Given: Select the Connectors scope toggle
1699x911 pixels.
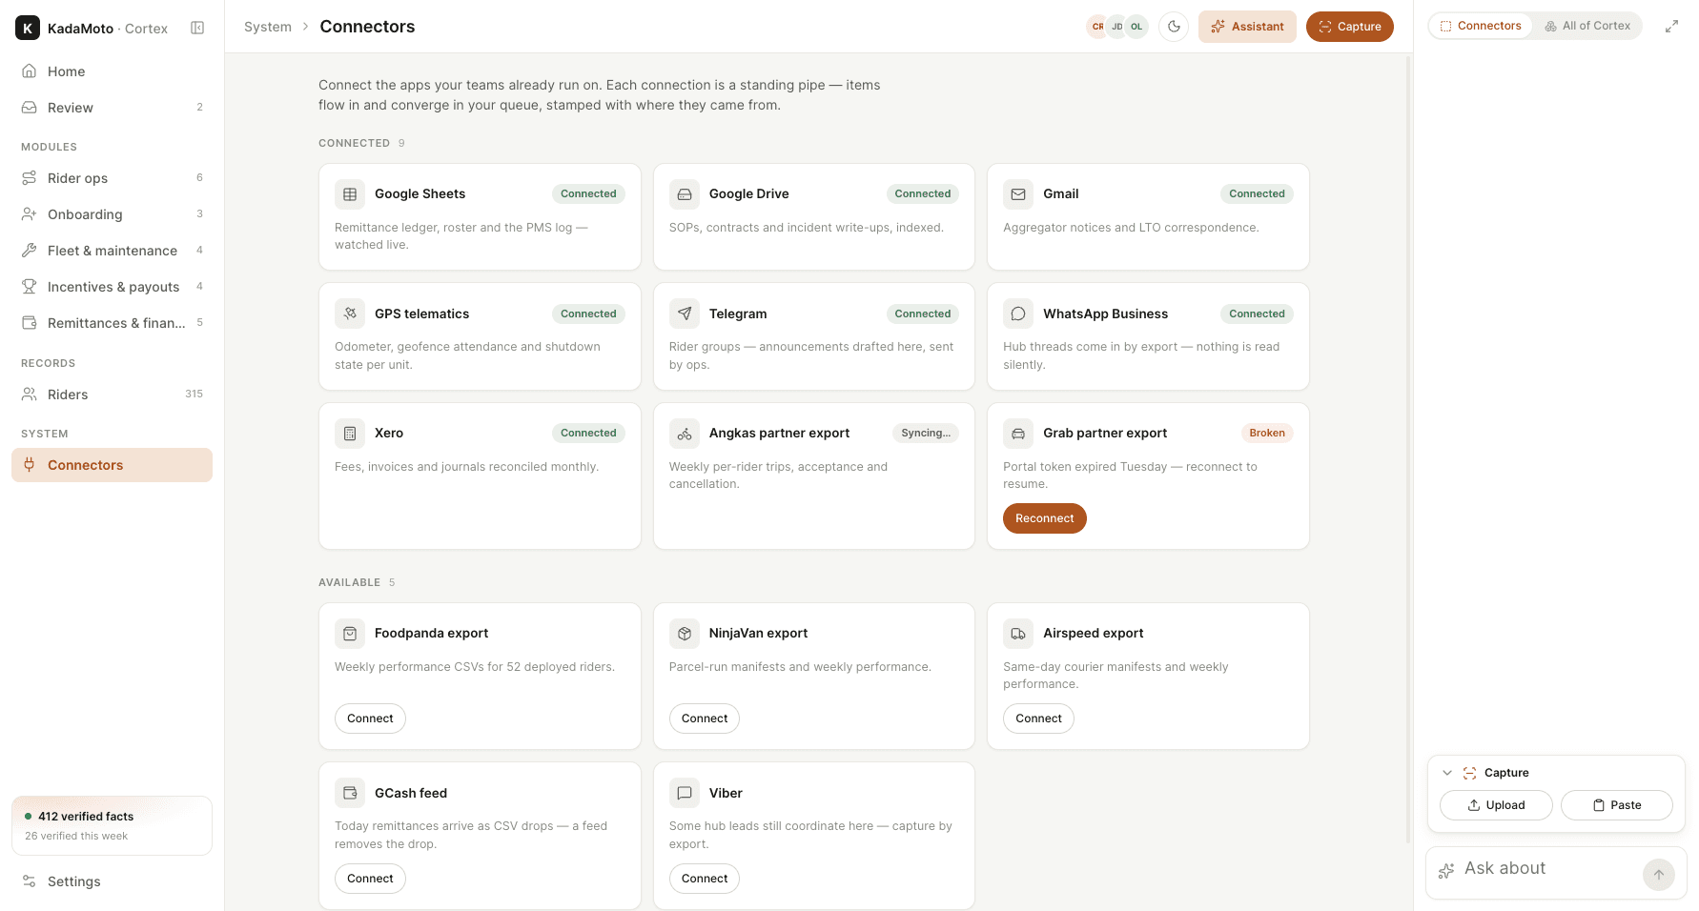Looking at the screenshot, I should (x=1481, y=26).
